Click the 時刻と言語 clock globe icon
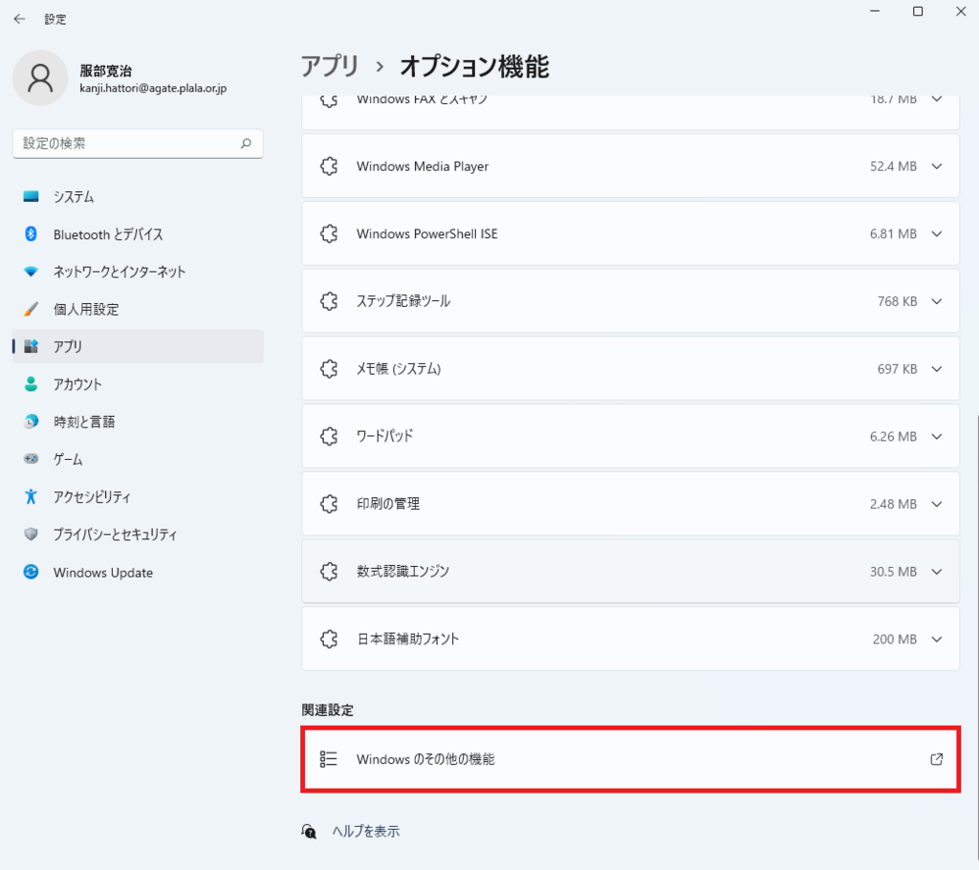This screenshot has height=870, width=979. (31, 422)
